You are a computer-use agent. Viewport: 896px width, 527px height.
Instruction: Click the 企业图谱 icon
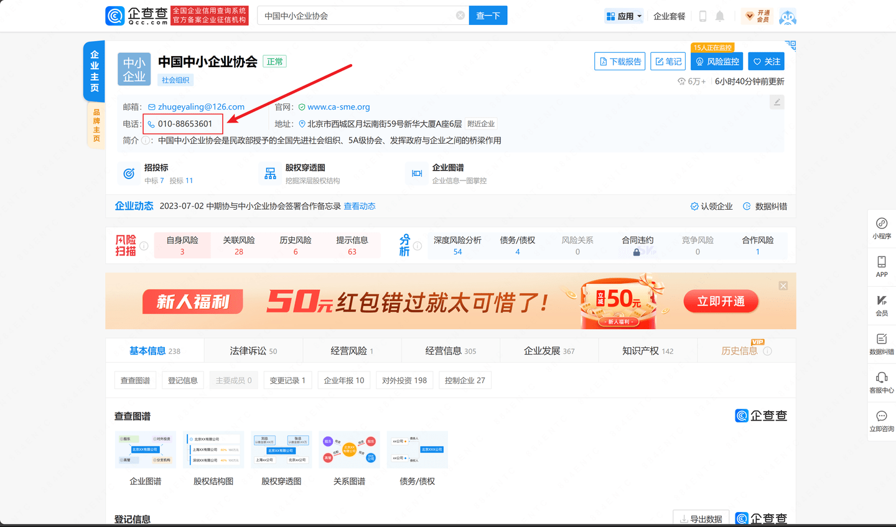pos(417,174)
